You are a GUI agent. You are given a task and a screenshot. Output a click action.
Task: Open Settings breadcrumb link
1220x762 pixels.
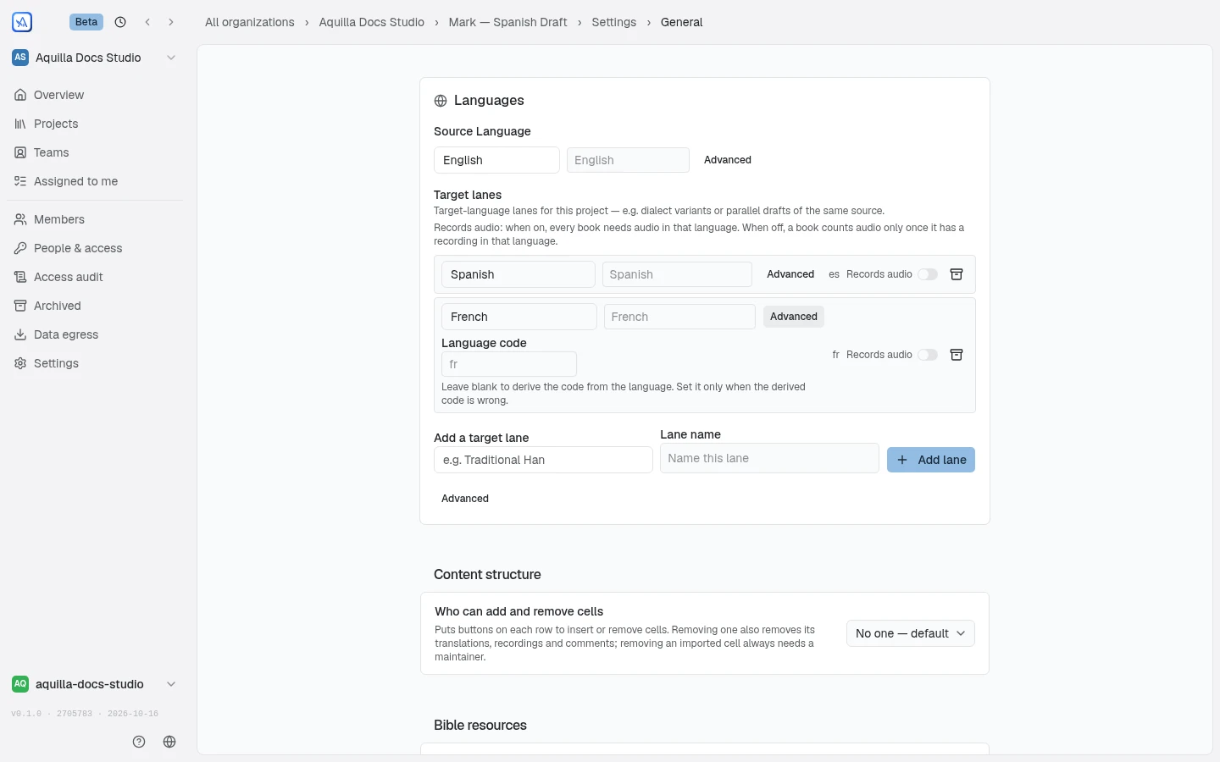pyautogui.click(x=613, y=22)
